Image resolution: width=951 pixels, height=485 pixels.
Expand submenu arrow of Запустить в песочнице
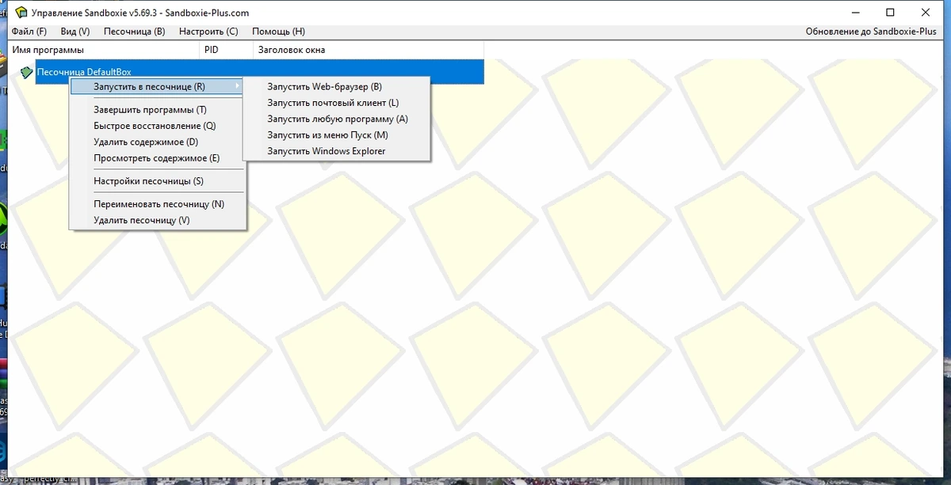click(238, 86)
